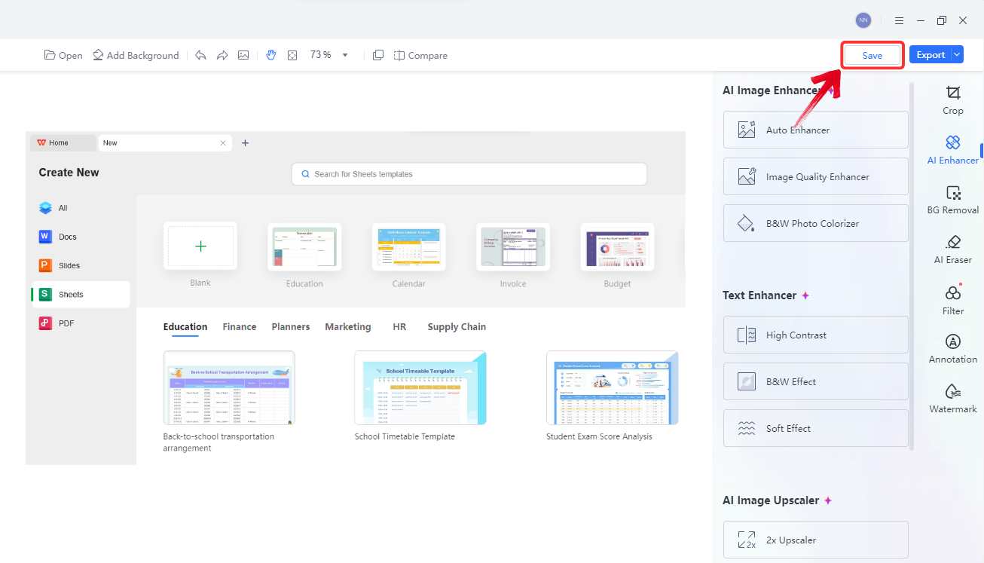Select the AI Eraser tool
984x563 pixels.
click(x=952, y=249)
